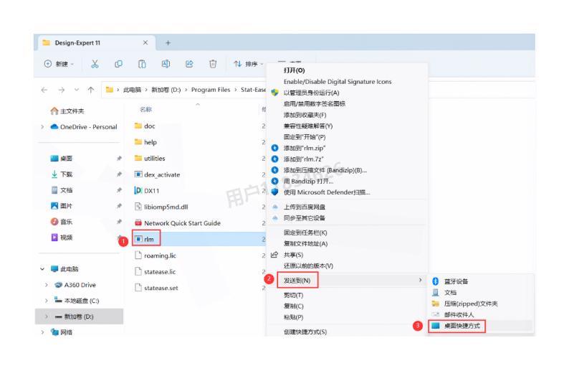Select the rlm file
The image size is (569, 366).
pyautogui.click(x=144, y=239)
